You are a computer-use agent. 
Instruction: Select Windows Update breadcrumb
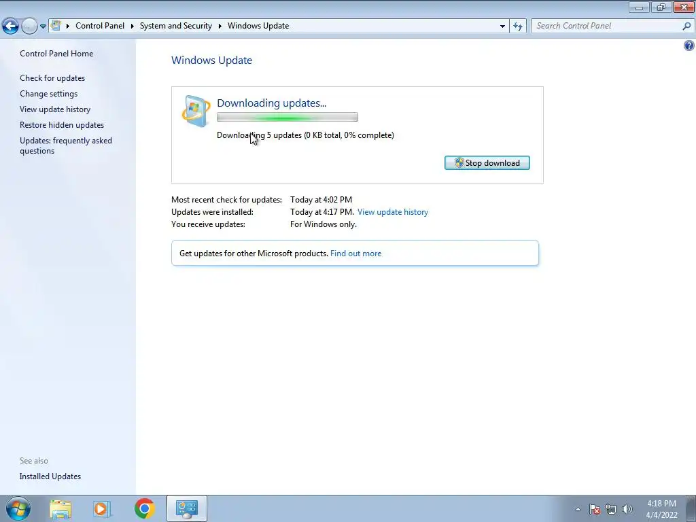[x=258, y=26]
